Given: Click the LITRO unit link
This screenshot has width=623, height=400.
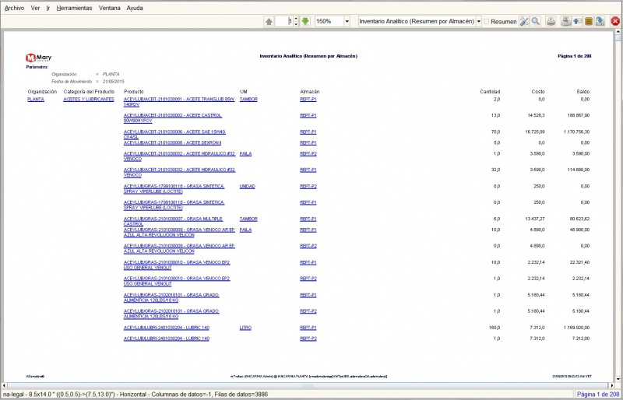Looking at the screenshot, I should tap(245, 328).
